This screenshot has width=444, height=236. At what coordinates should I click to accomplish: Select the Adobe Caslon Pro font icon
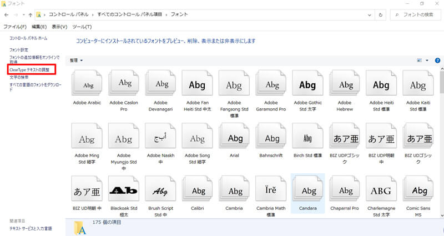point(124,83)
